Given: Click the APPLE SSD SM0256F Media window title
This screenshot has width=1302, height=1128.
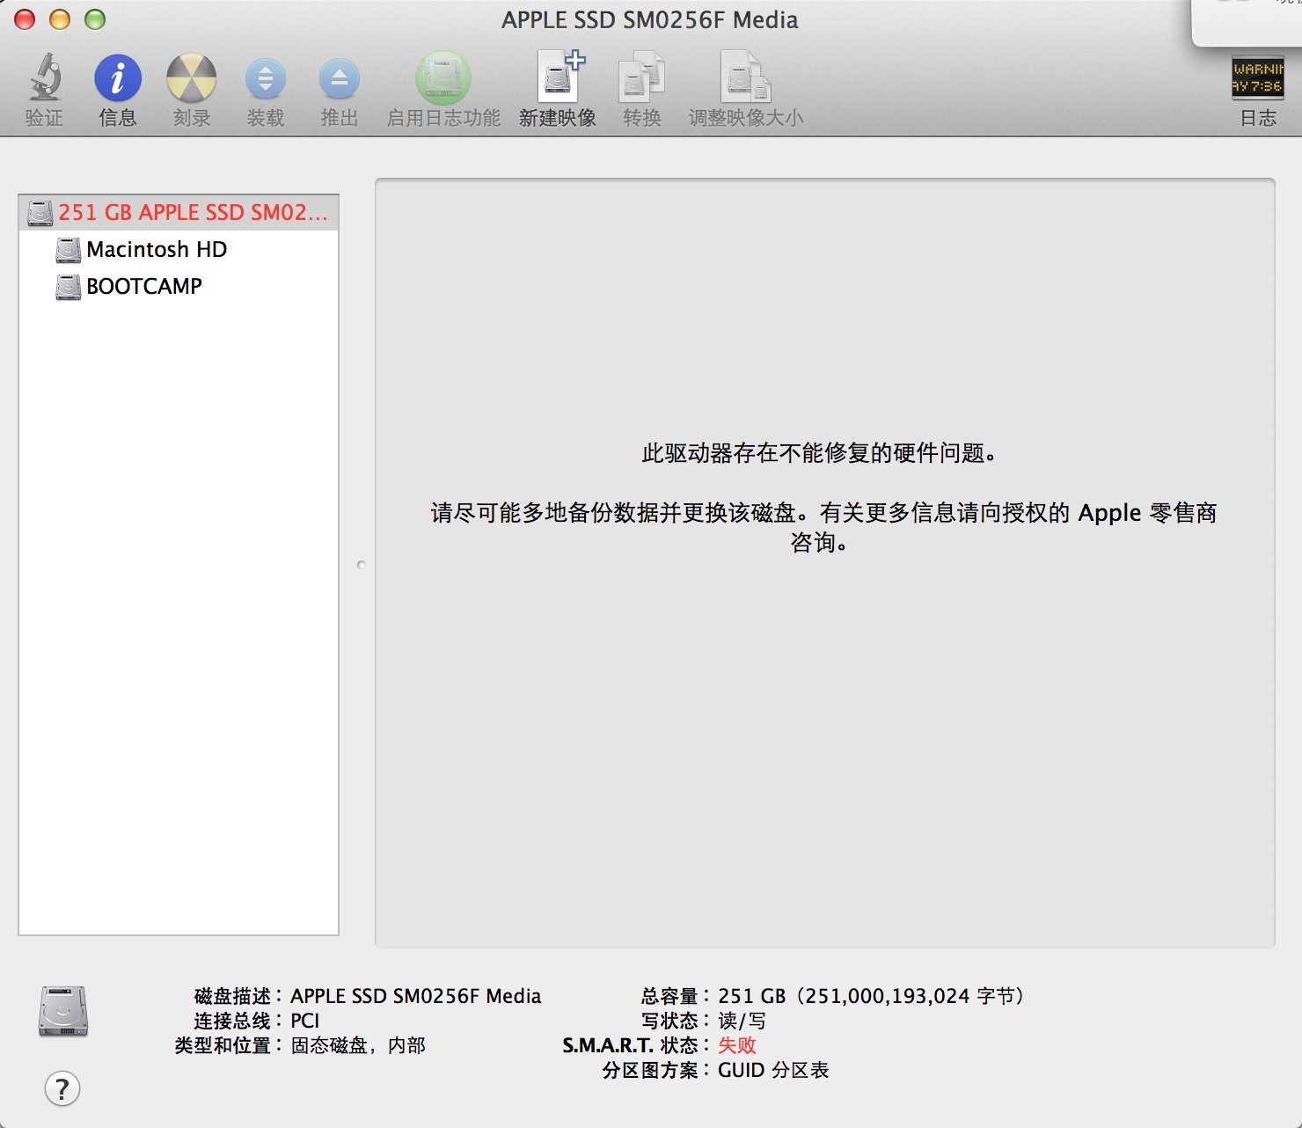Looking at the screenshot, I should (x=649, y=20).
